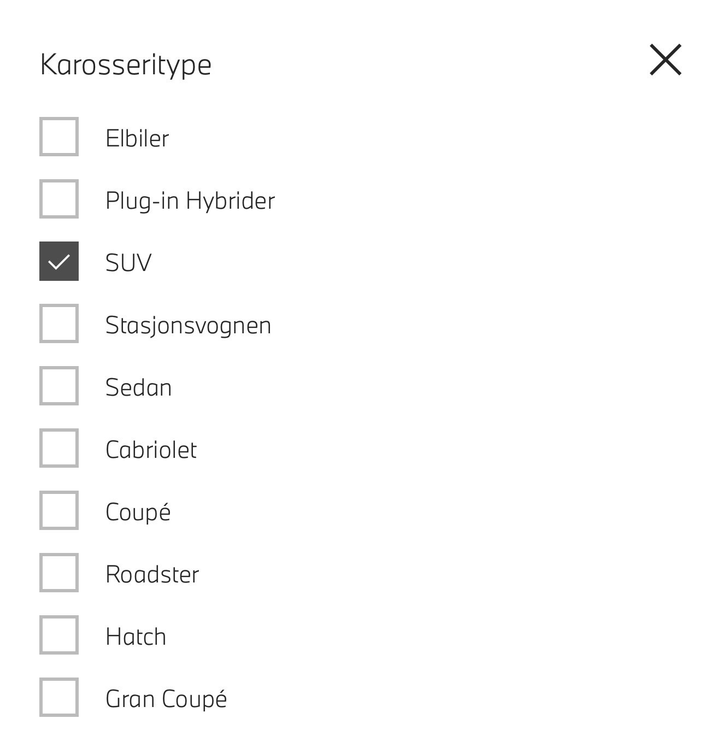Enable the Plug-in Hybrider checkbox
705x748 pixels.
[59, 199]
